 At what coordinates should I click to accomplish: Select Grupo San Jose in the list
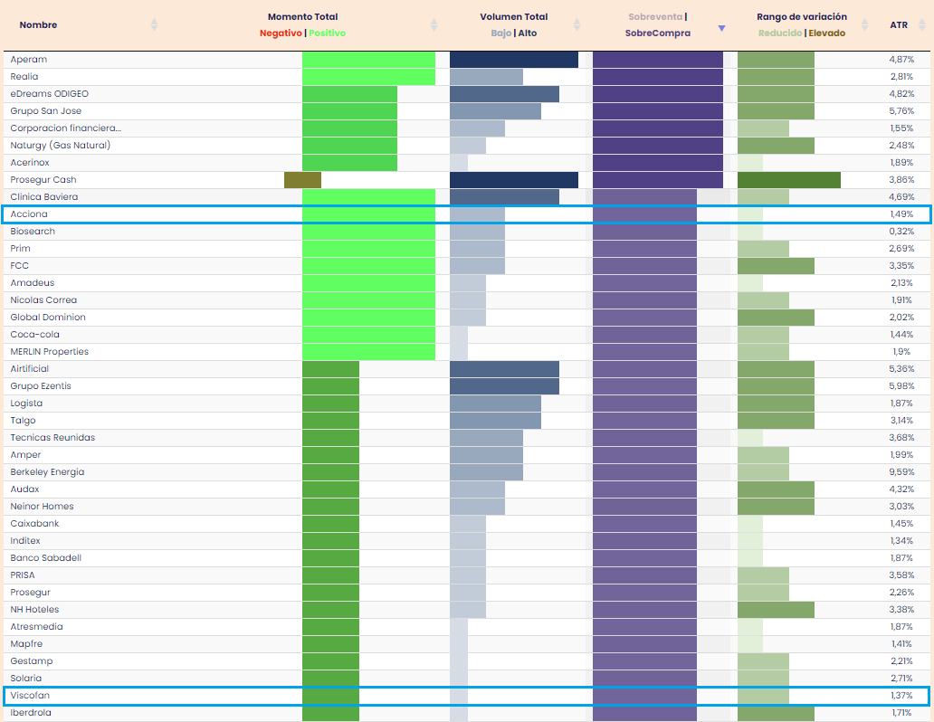46,111
